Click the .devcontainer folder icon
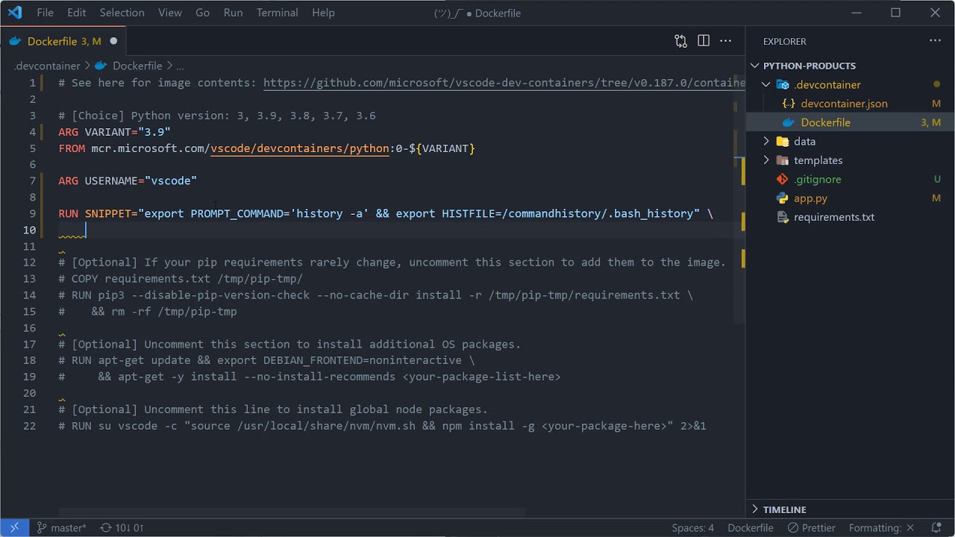 click(783, 85)
